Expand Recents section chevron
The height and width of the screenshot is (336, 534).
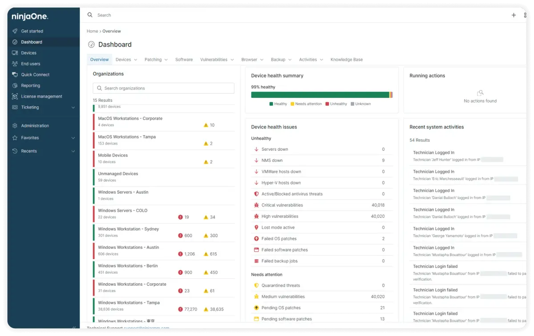pos(73,151)
